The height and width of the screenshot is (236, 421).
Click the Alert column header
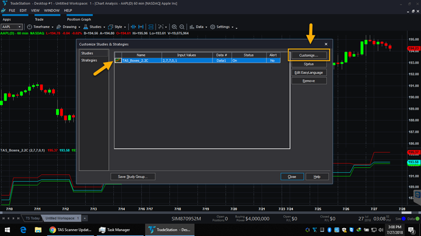(273, 55)
